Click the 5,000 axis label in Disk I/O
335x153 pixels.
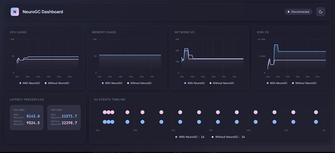[x=262, y=56]
